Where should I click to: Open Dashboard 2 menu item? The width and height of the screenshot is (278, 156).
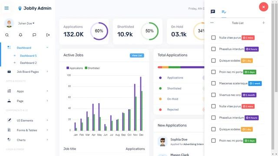[x=28, y=63]
